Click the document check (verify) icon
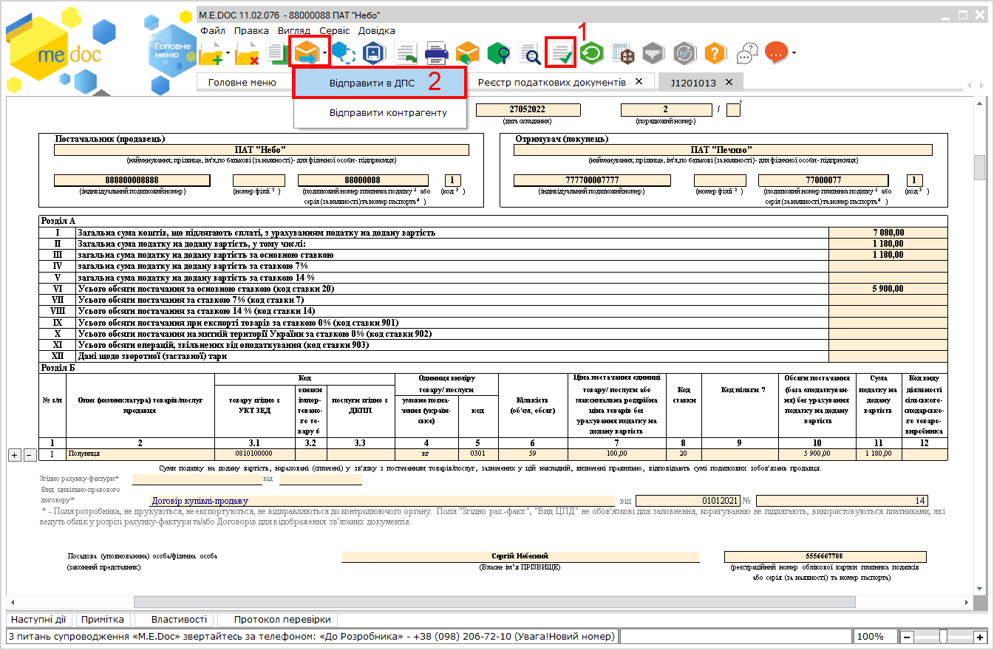The image size is (994, 650). 560,53
